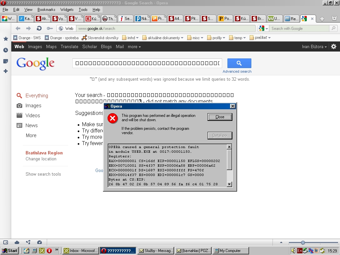Click the Search with Google field
The image size is (340, 255).
300,29
